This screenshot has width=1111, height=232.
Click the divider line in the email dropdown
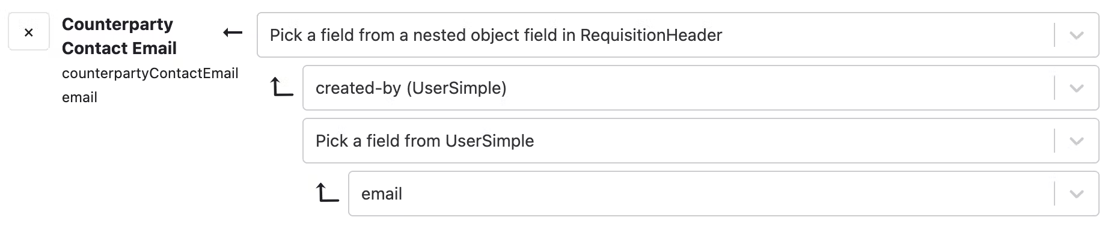point(1054,194)
